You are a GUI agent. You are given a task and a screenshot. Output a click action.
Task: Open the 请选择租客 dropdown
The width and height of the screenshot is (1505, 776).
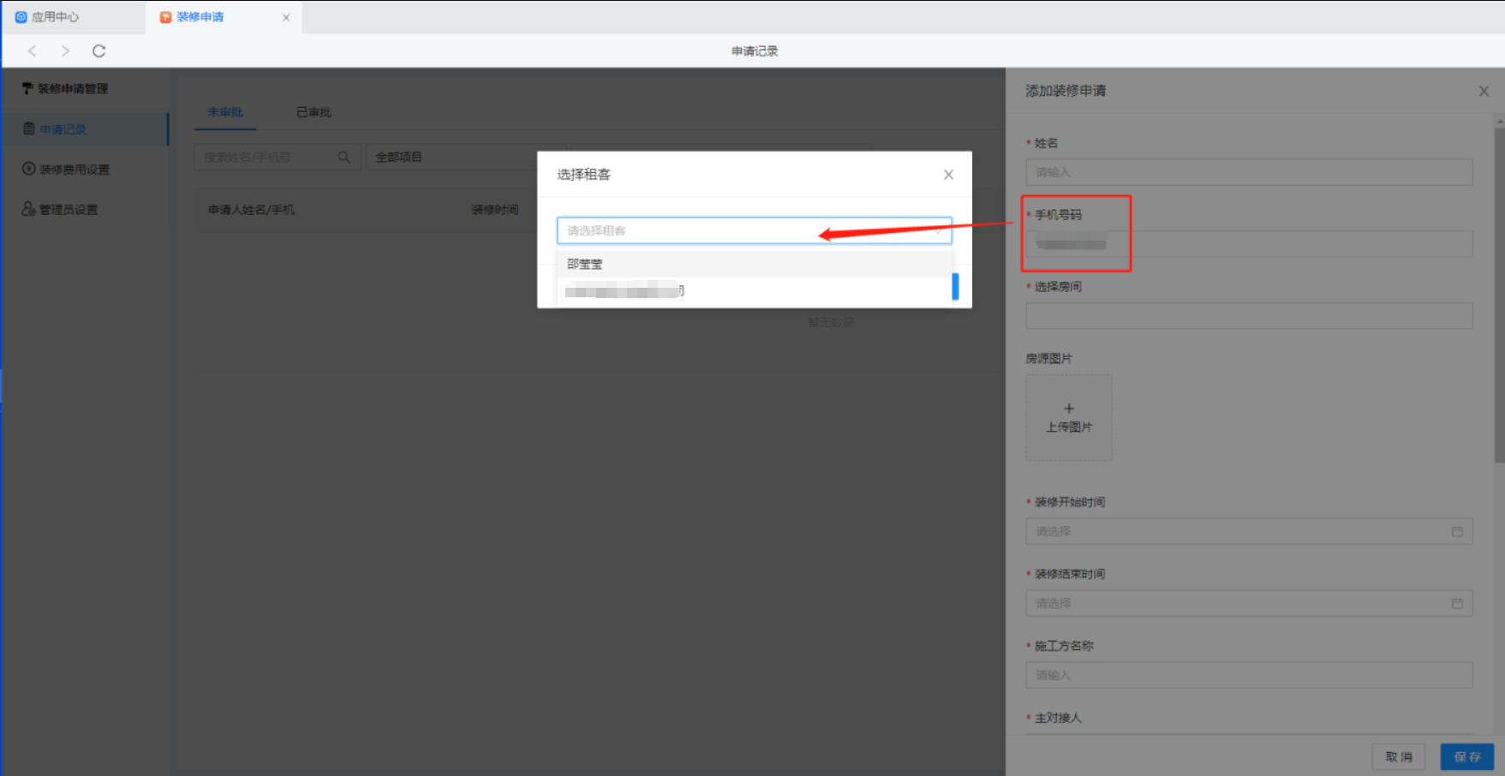coord(754,230)
